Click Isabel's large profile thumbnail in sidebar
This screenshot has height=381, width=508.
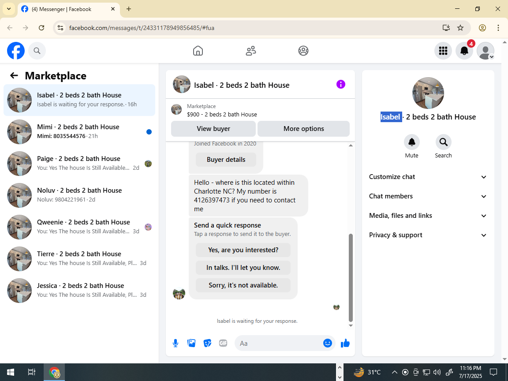[428, 93]
